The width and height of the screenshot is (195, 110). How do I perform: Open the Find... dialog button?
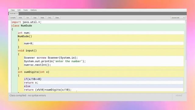(x=49, y=18)
